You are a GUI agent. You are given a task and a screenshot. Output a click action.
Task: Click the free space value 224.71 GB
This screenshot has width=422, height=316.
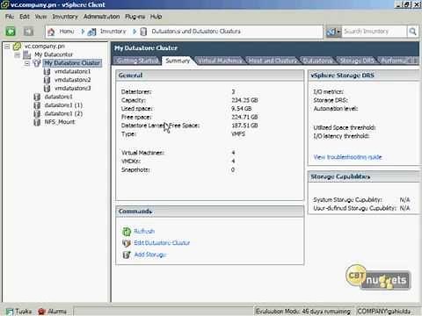point(244,117)
